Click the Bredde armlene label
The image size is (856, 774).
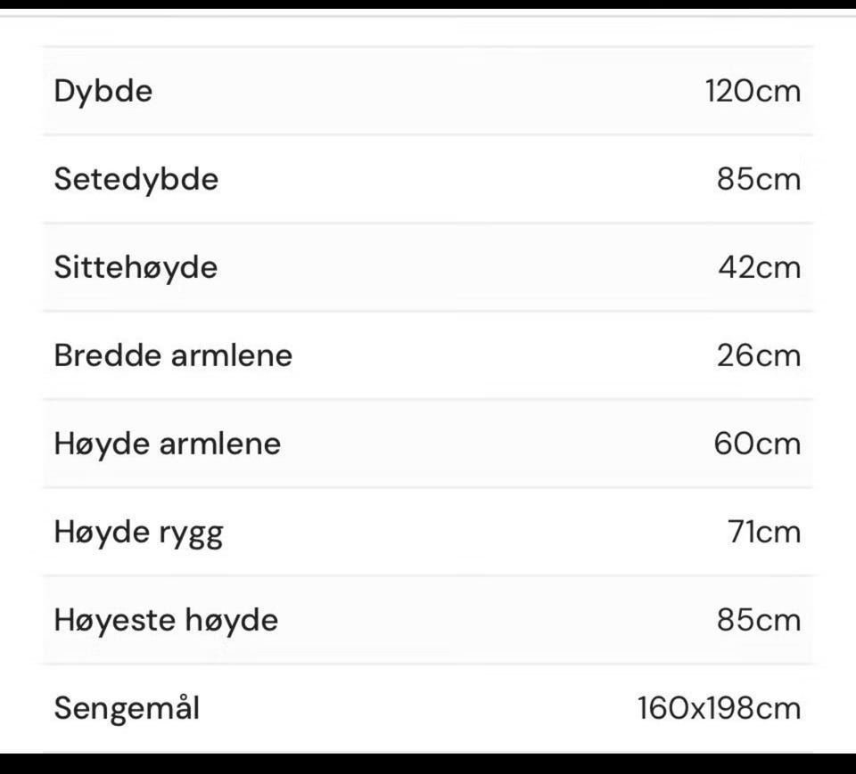click(x=173, y=355)
